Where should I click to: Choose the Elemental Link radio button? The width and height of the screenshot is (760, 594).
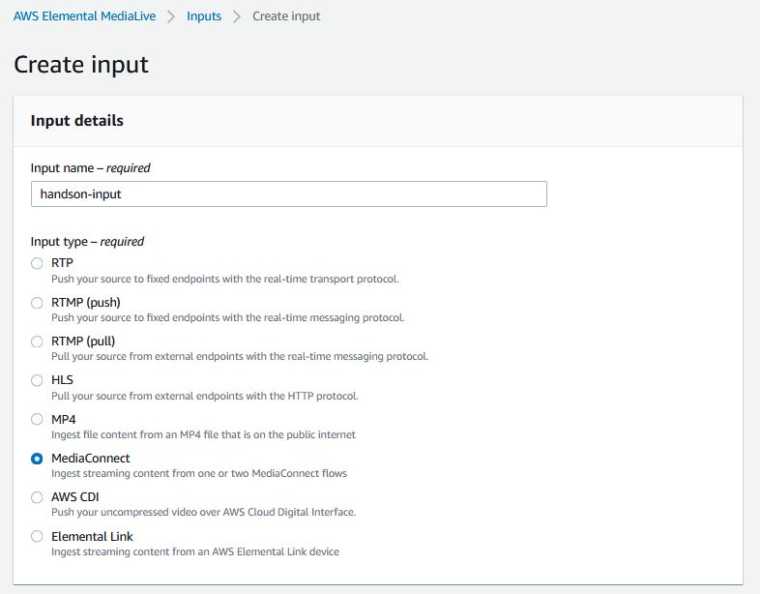tap(37, 536)
